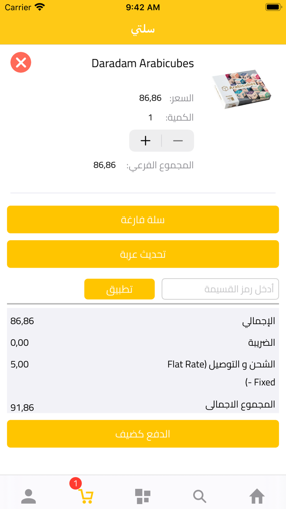Click the coupon code input field

[x=220, y=289]
